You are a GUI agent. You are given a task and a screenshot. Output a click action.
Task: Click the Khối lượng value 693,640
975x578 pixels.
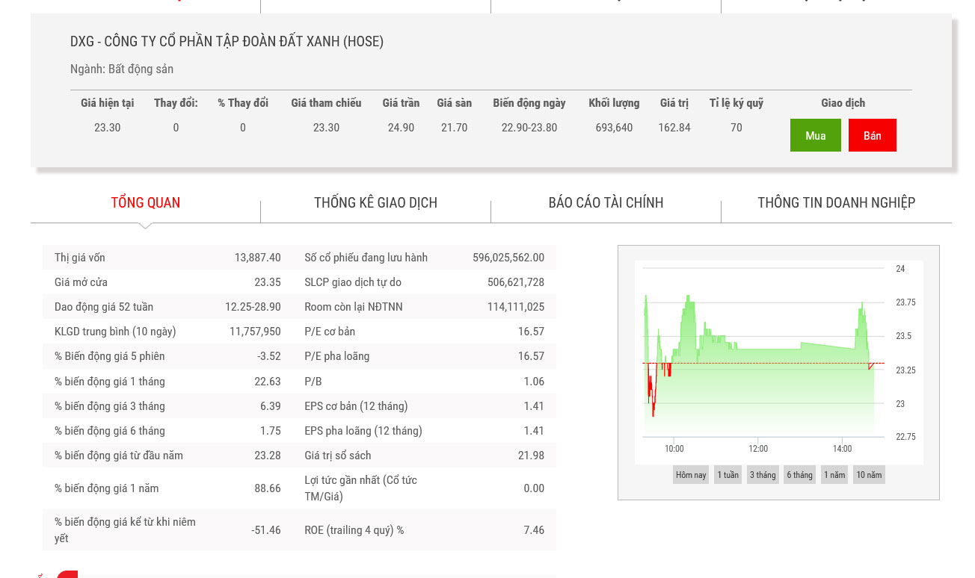pos(614,128)
